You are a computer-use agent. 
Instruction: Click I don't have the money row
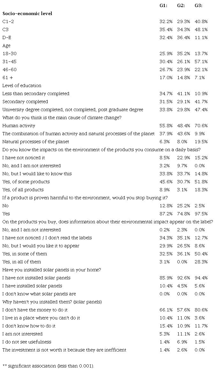coord(35,310)
